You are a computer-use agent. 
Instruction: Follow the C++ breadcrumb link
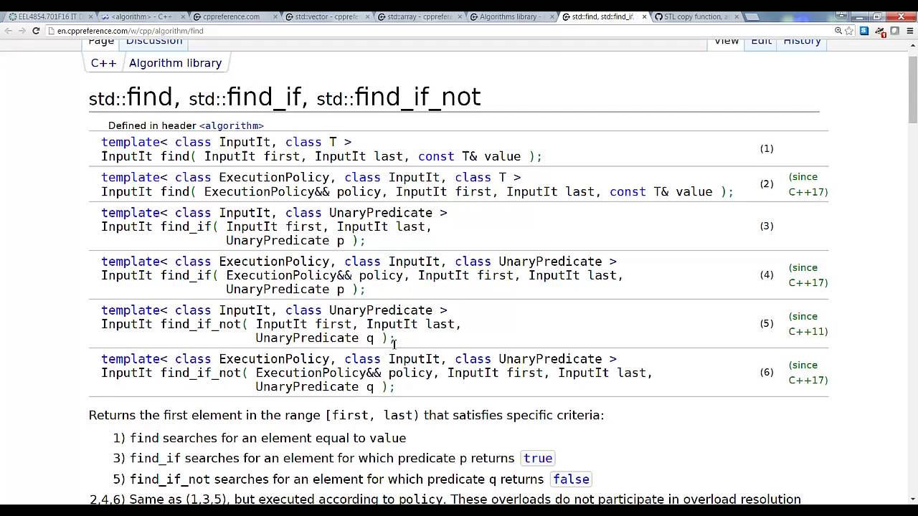pyautogui.click(x=103, y=63)
